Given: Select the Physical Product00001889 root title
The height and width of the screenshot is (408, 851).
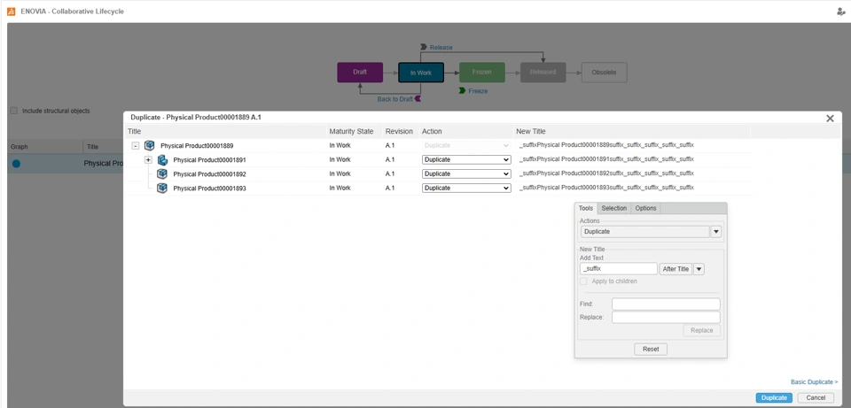Looking at the screenshot, I should click(x=197, y=146).
